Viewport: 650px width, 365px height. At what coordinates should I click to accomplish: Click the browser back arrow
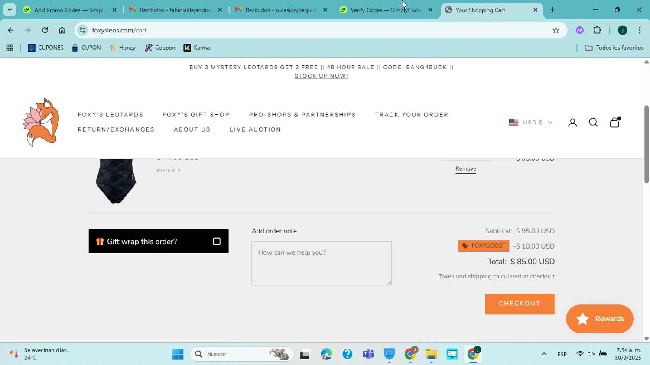[x=10, y=30]
